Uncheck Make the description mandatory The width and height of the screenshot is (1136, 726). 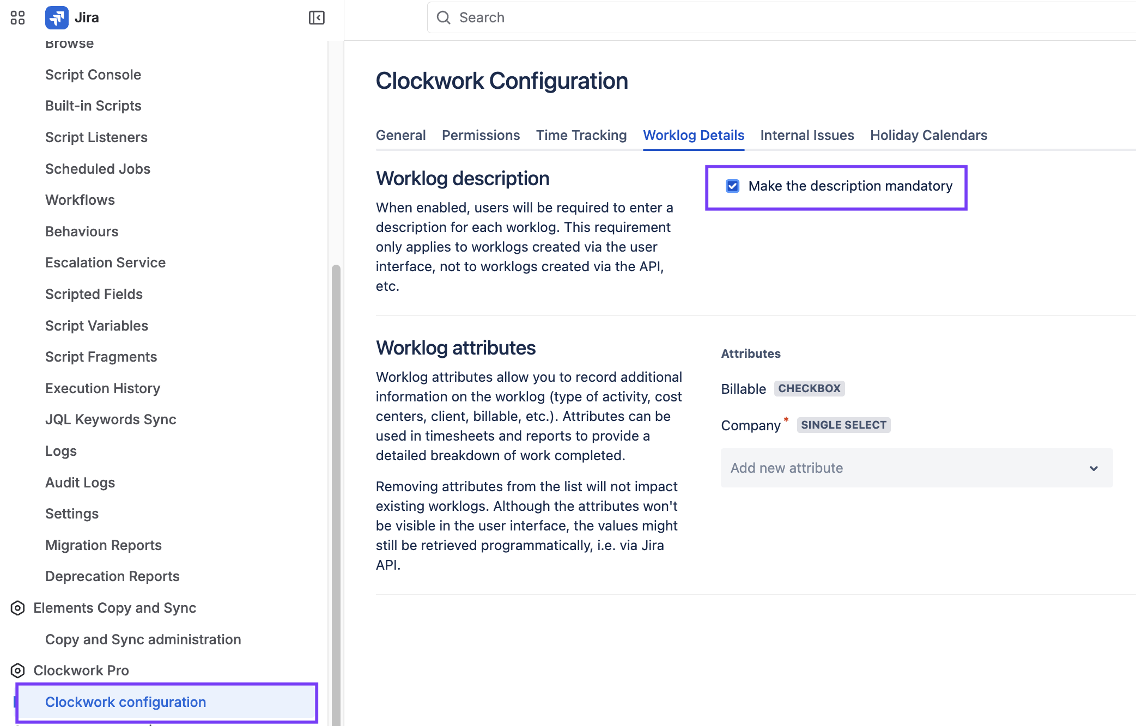pyautogui.click(x=732, y=186)
